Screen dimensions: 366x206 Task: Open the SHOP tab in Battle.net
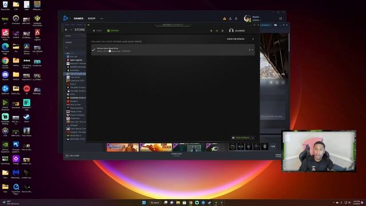click(x=91, y=18)
